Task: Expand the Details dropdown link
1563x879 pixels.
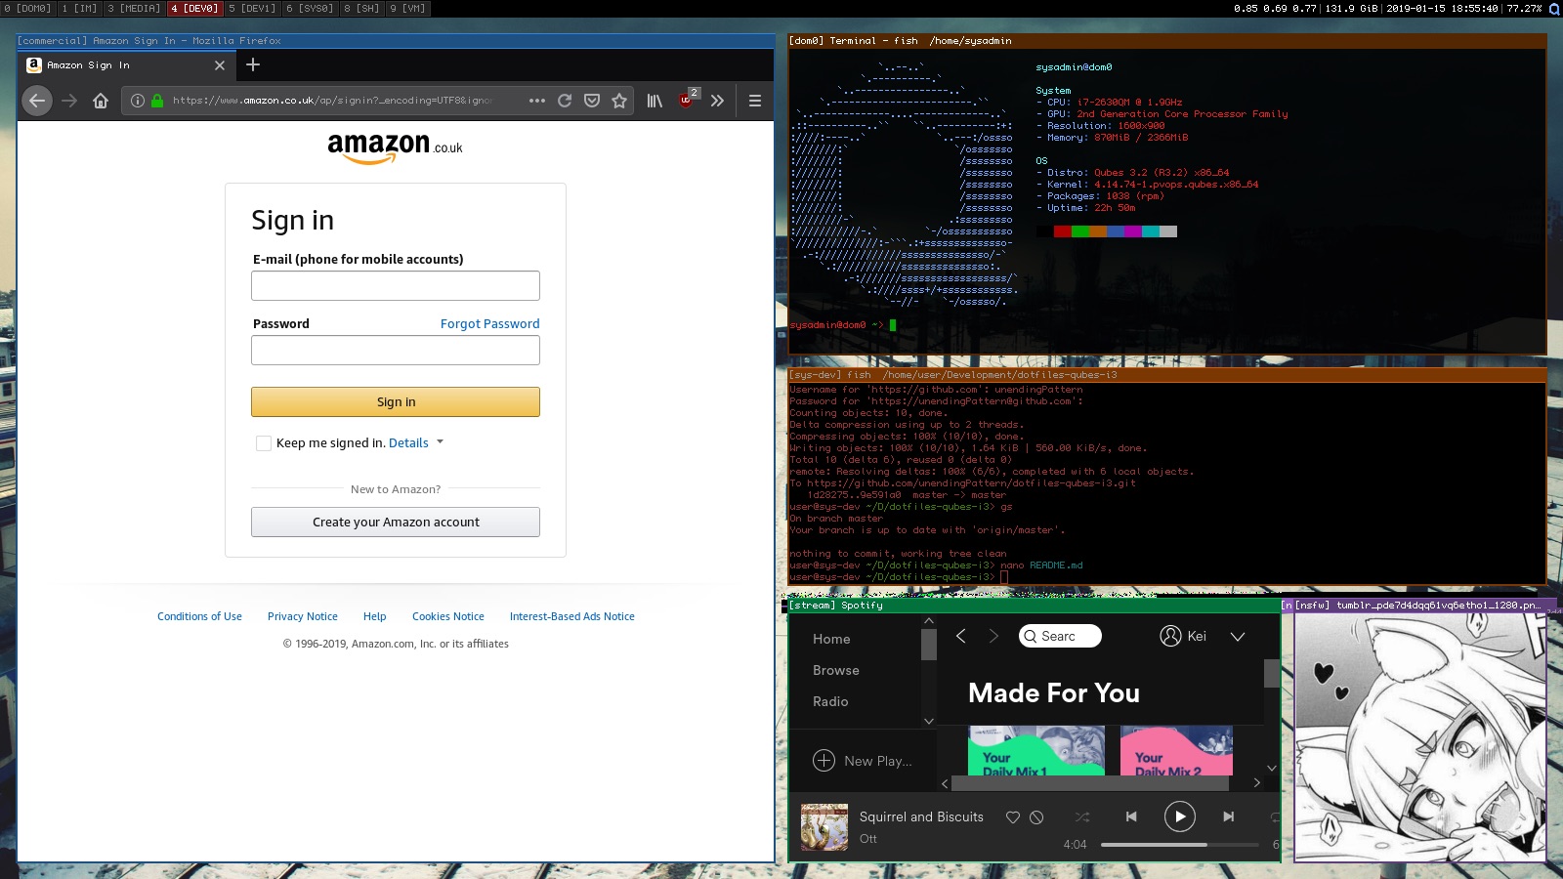Action: 416,442
